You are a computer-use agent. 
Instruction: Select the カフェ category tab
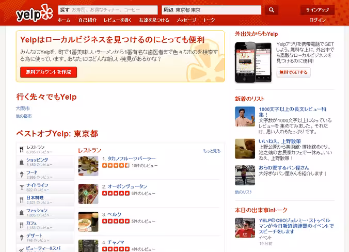45,225
